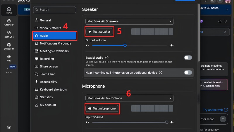Click the send arrow in AI Companion input

tap(223, 119)
